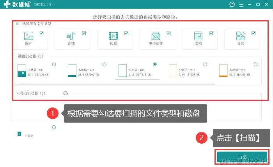Click the 视频 video type icon
Screen dimensions: 273x167
point(113,36)
